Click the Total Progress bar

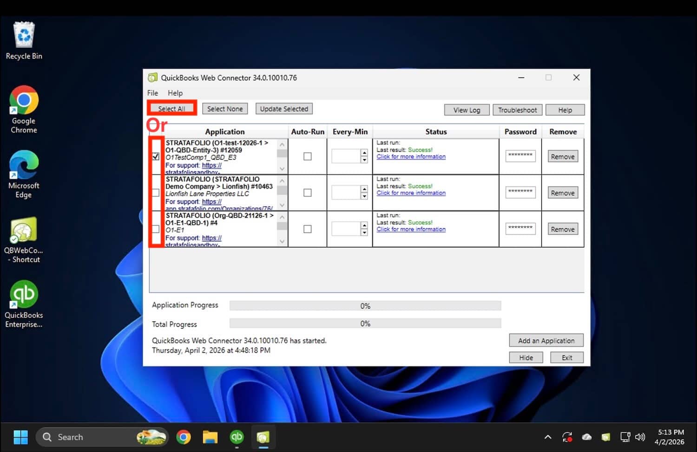click(x=365, y=323)
